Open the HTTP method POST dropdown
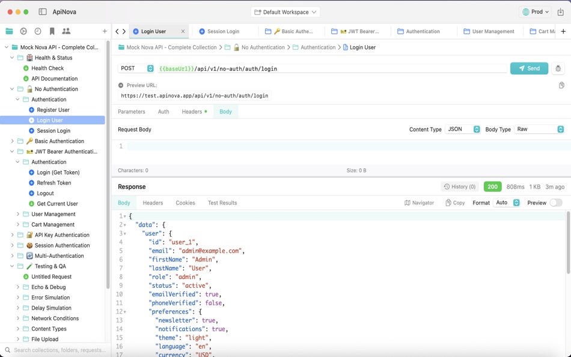571x357 pixels. coord(136,69)
